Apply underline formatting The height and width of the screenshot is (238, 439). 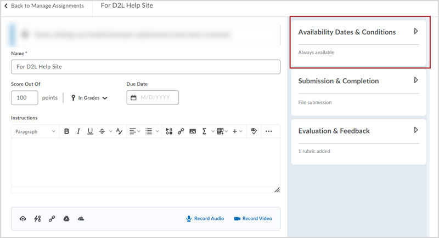(x=90, y=131)
